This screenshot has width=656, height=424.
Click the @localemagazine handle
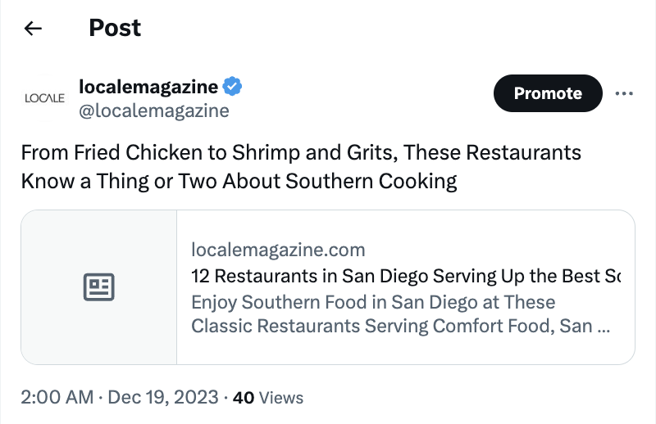pyautogui.click(x=153, y=111)
